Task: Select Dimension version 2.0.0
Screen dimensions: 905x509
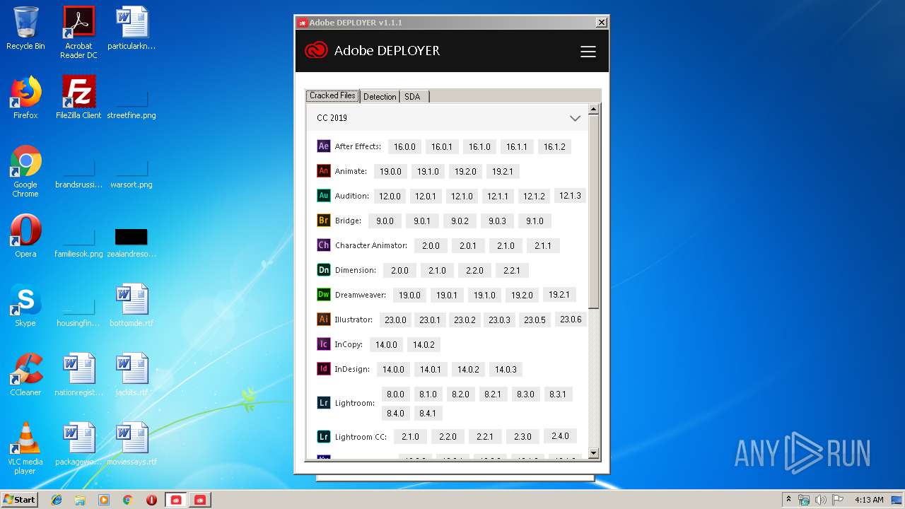Action: point(399,270)
